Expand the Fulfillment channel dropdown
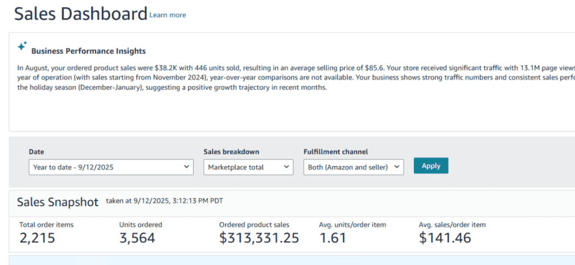575x265 pixels. 353,167
